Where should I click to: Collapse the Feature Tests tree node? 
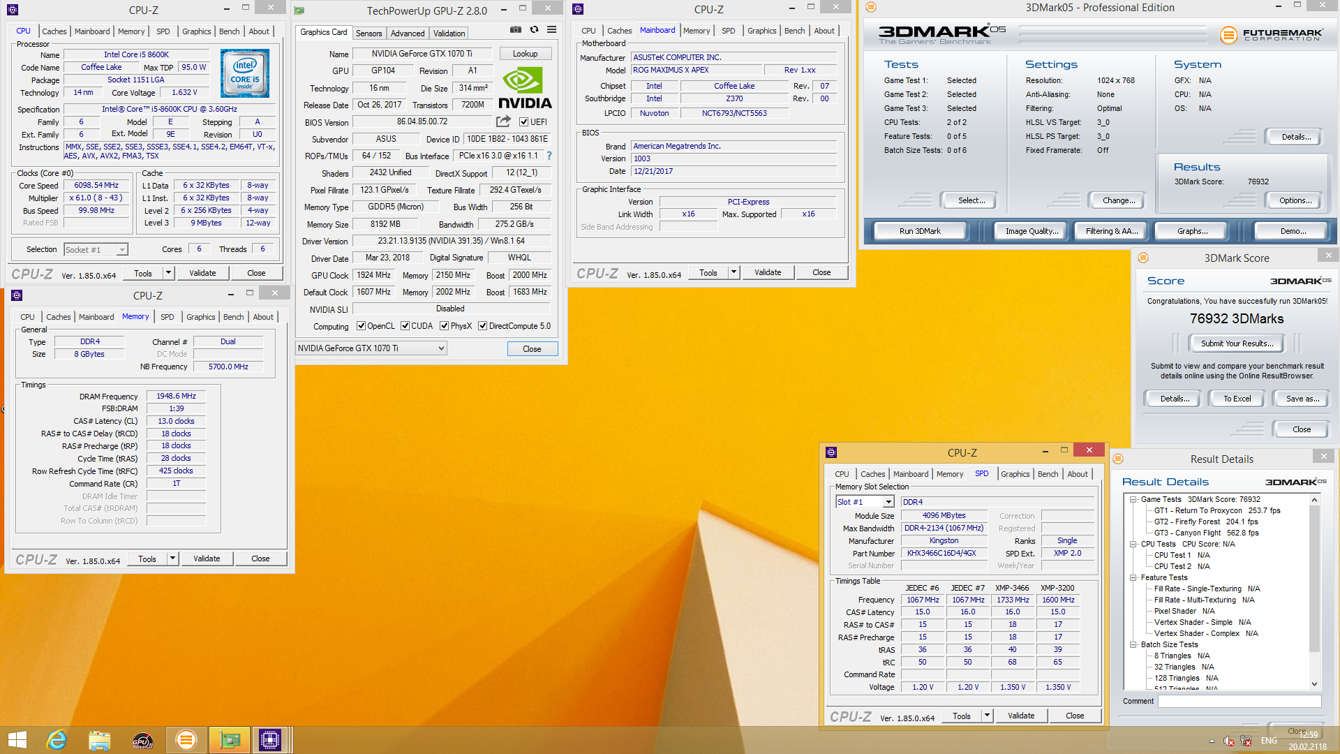[x=1133, y=577]
